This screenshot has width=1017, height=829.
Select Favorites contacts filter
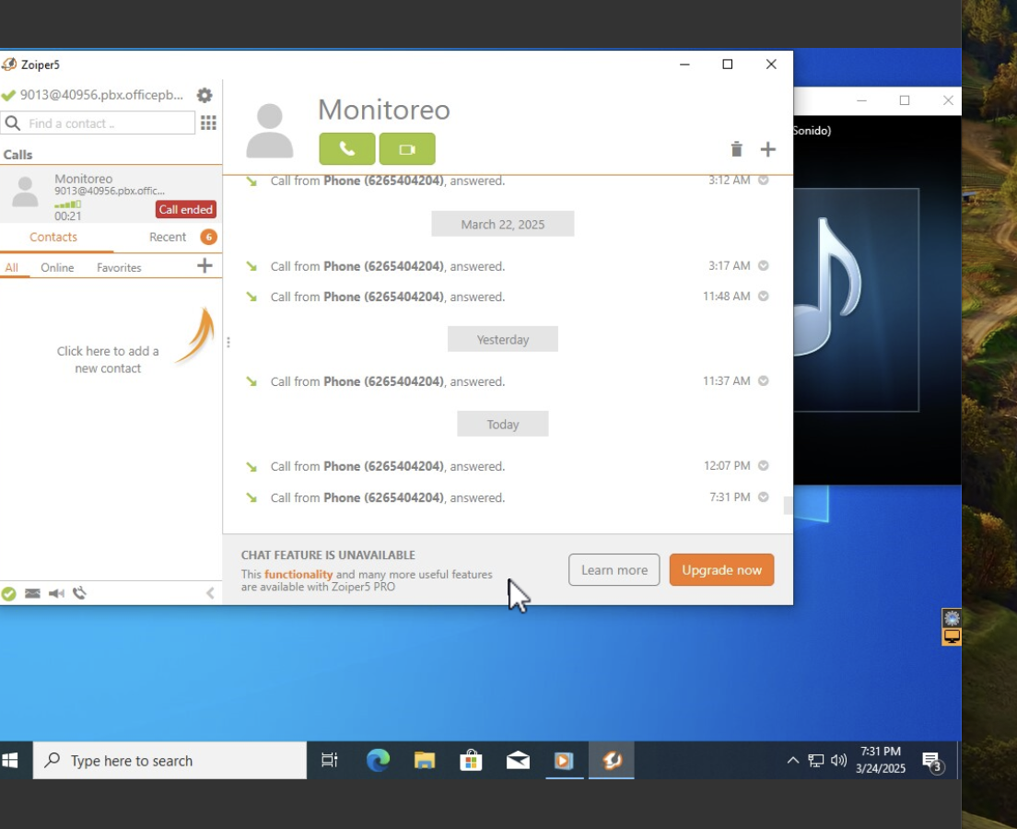click(x=119, y=267)
